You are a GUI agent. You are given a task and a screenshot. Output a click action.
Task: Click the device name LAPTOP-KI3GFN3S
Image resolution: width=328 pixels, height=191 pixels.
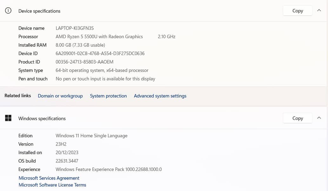[x=75, y=28]
